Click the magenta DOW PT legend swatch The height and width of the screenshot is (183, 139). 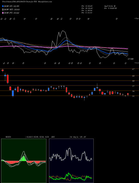tap(3, 13)
